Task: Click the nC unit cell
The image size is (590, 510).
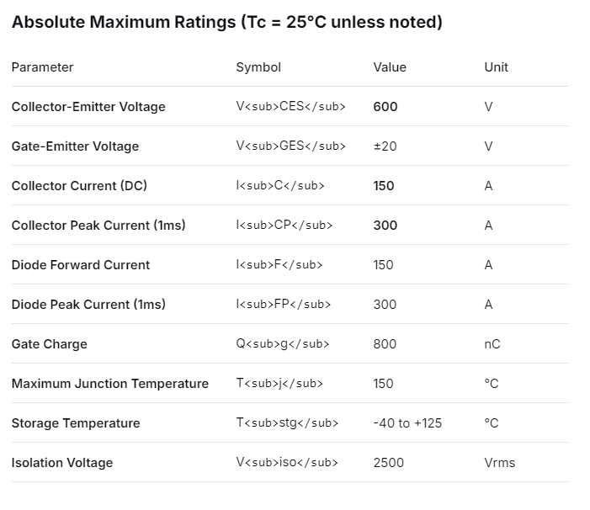Action: pos(492,344)
